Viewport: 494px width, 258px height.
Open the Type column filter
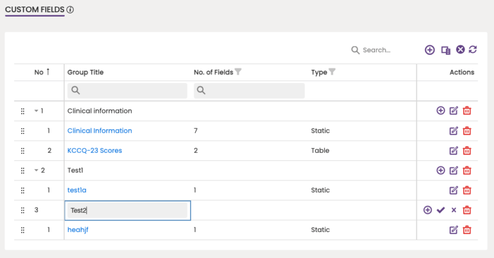pos(332,72)
